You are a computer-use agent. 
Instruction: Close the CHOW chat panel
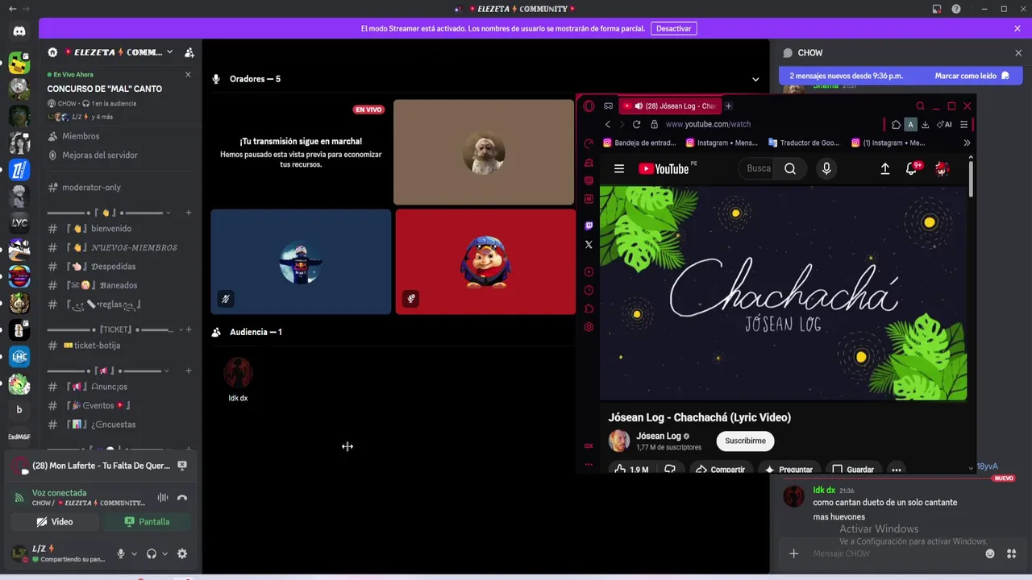pyautogui.click(x=1018, y=52)
